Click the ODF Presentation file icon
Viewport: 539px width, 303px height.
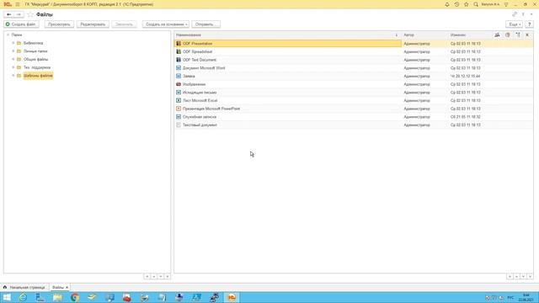(x=179, y=44)
